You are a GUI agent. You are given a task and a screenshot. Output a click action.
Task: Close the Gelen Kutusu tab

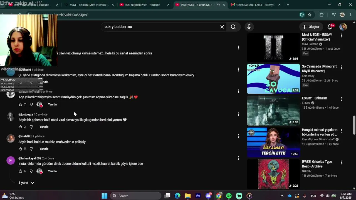pyautogui.click(x=279, y=5)
